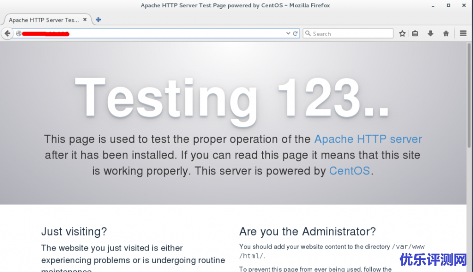473x272 pixels.
Task: Expand the URL bar history dropdown
Action: [289, 34]
